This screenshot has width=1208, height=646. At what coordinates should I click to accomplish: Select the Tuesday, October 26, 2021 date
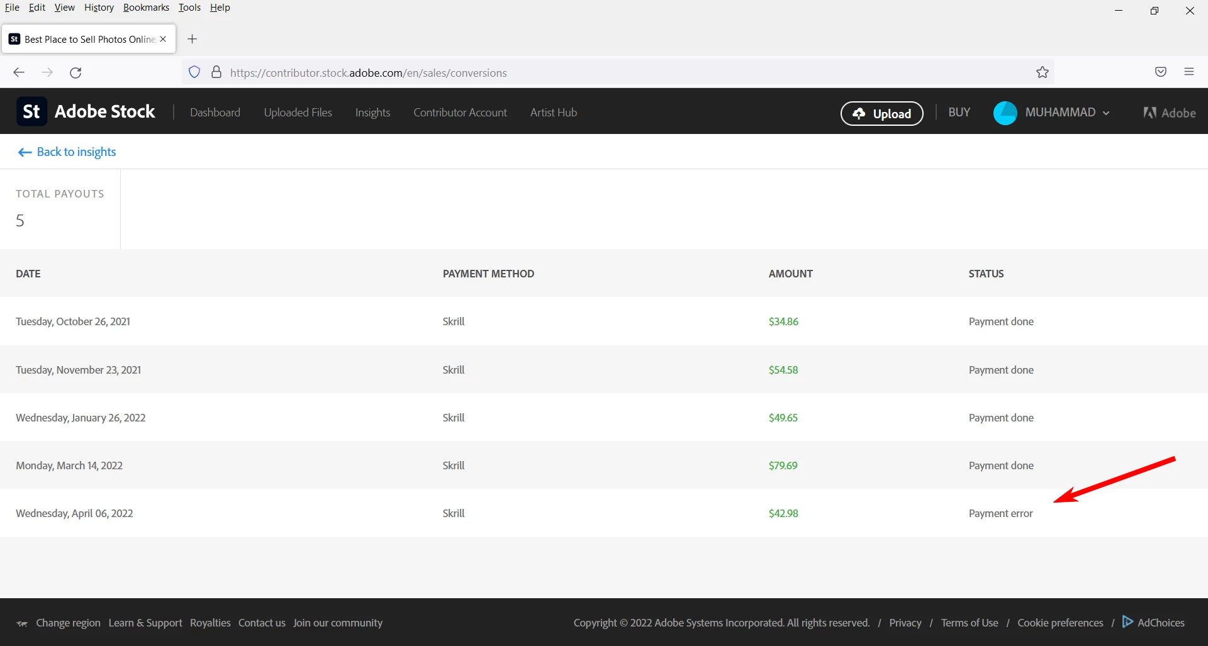[73, 321]
